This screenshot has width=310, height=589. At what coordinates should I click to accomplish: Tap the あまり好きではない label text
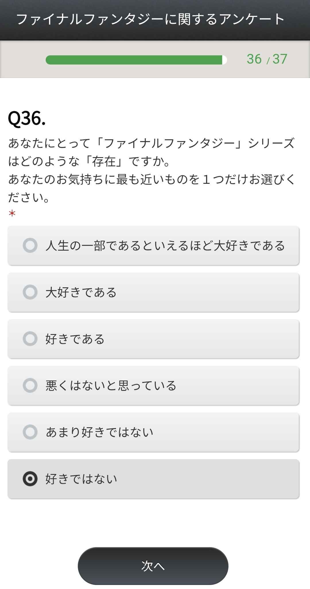click(x=99, y=432)
